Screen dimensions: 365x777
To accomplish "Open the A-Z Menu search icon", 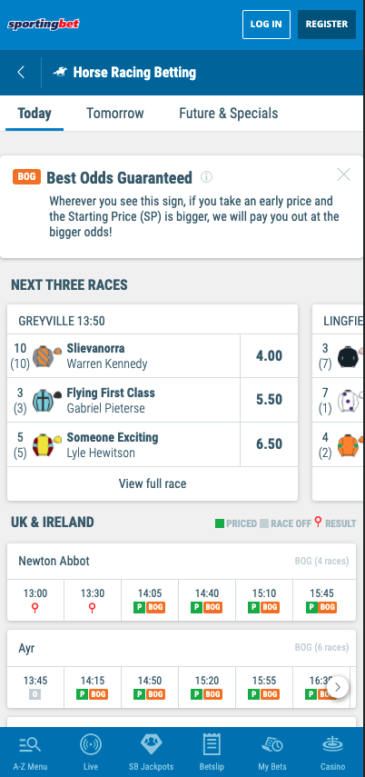I will pyautogui.click(x=30, y=744).
